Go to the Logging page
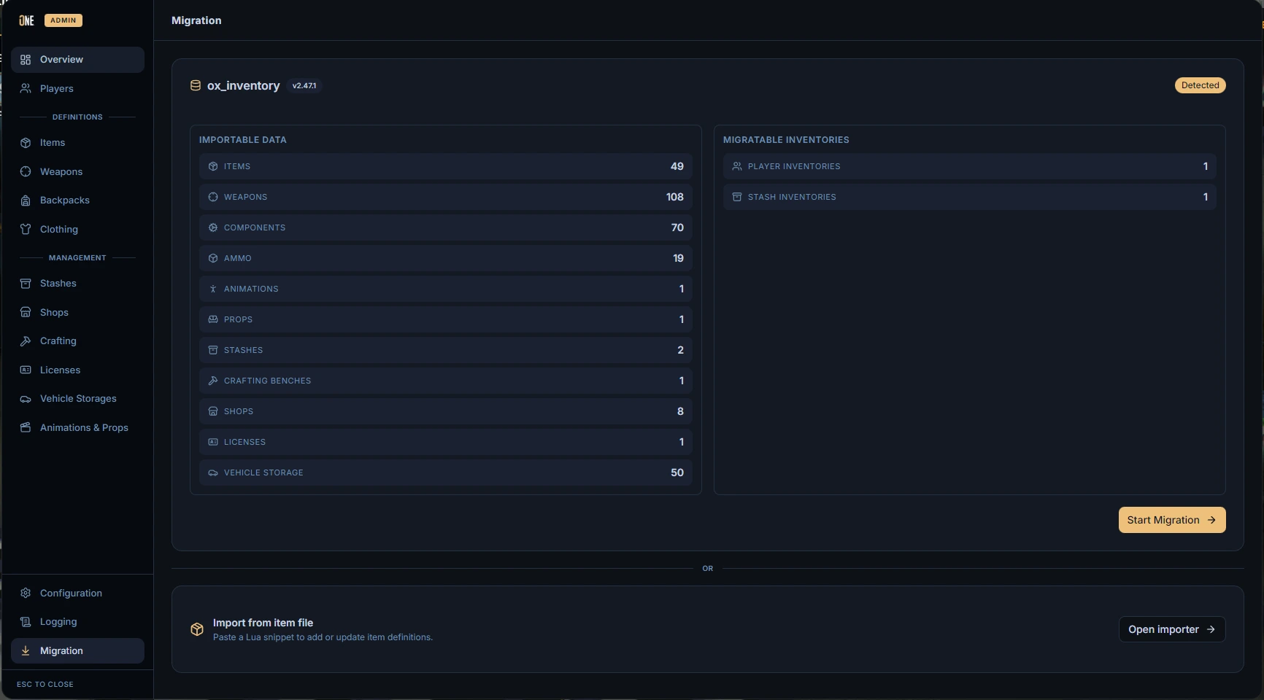 tap(77, 622)
